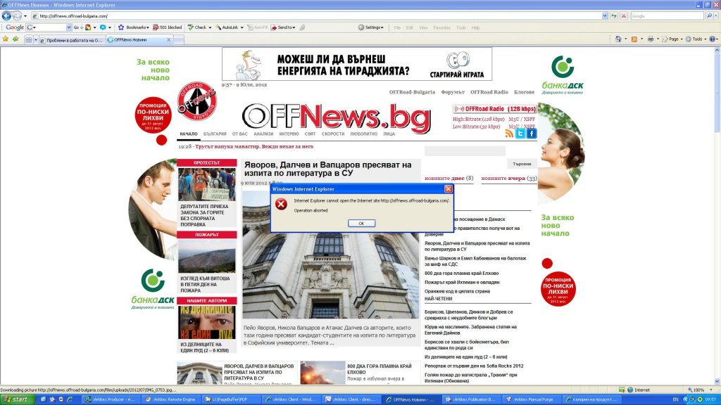Open the Google toolbar Settings dropdown
Image resolution: width=721 pixels, height=405 pixels.
(370, 27)
